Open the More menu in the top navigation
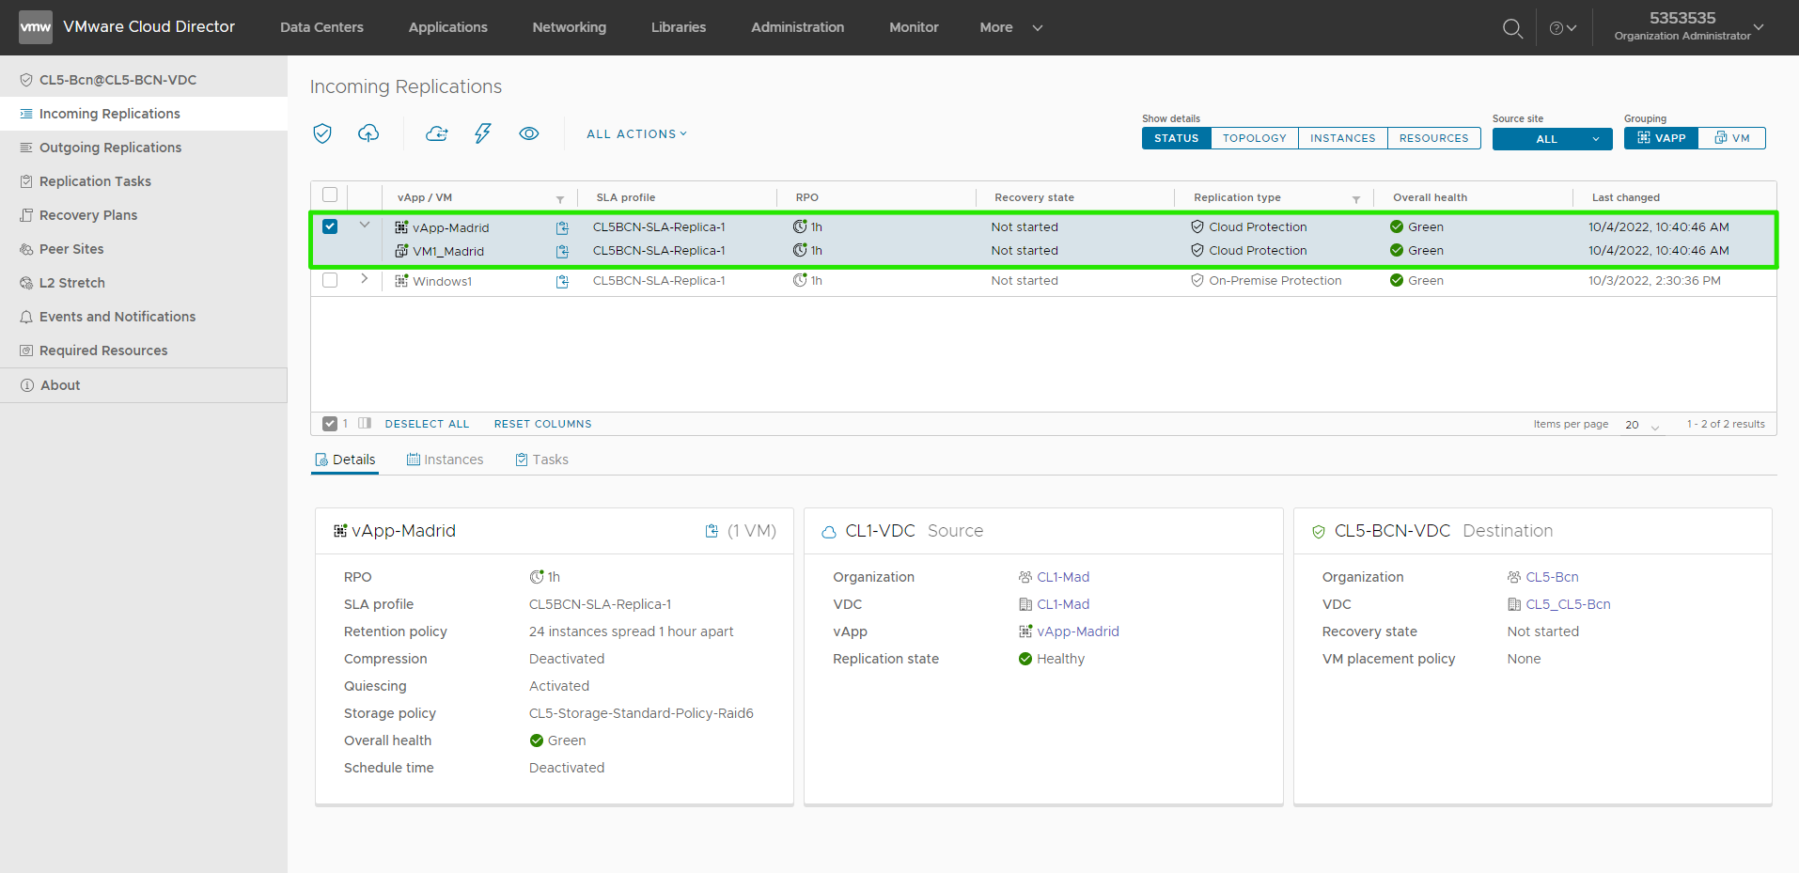This screenshot has height=873, width=1799. click(1011, 27)
